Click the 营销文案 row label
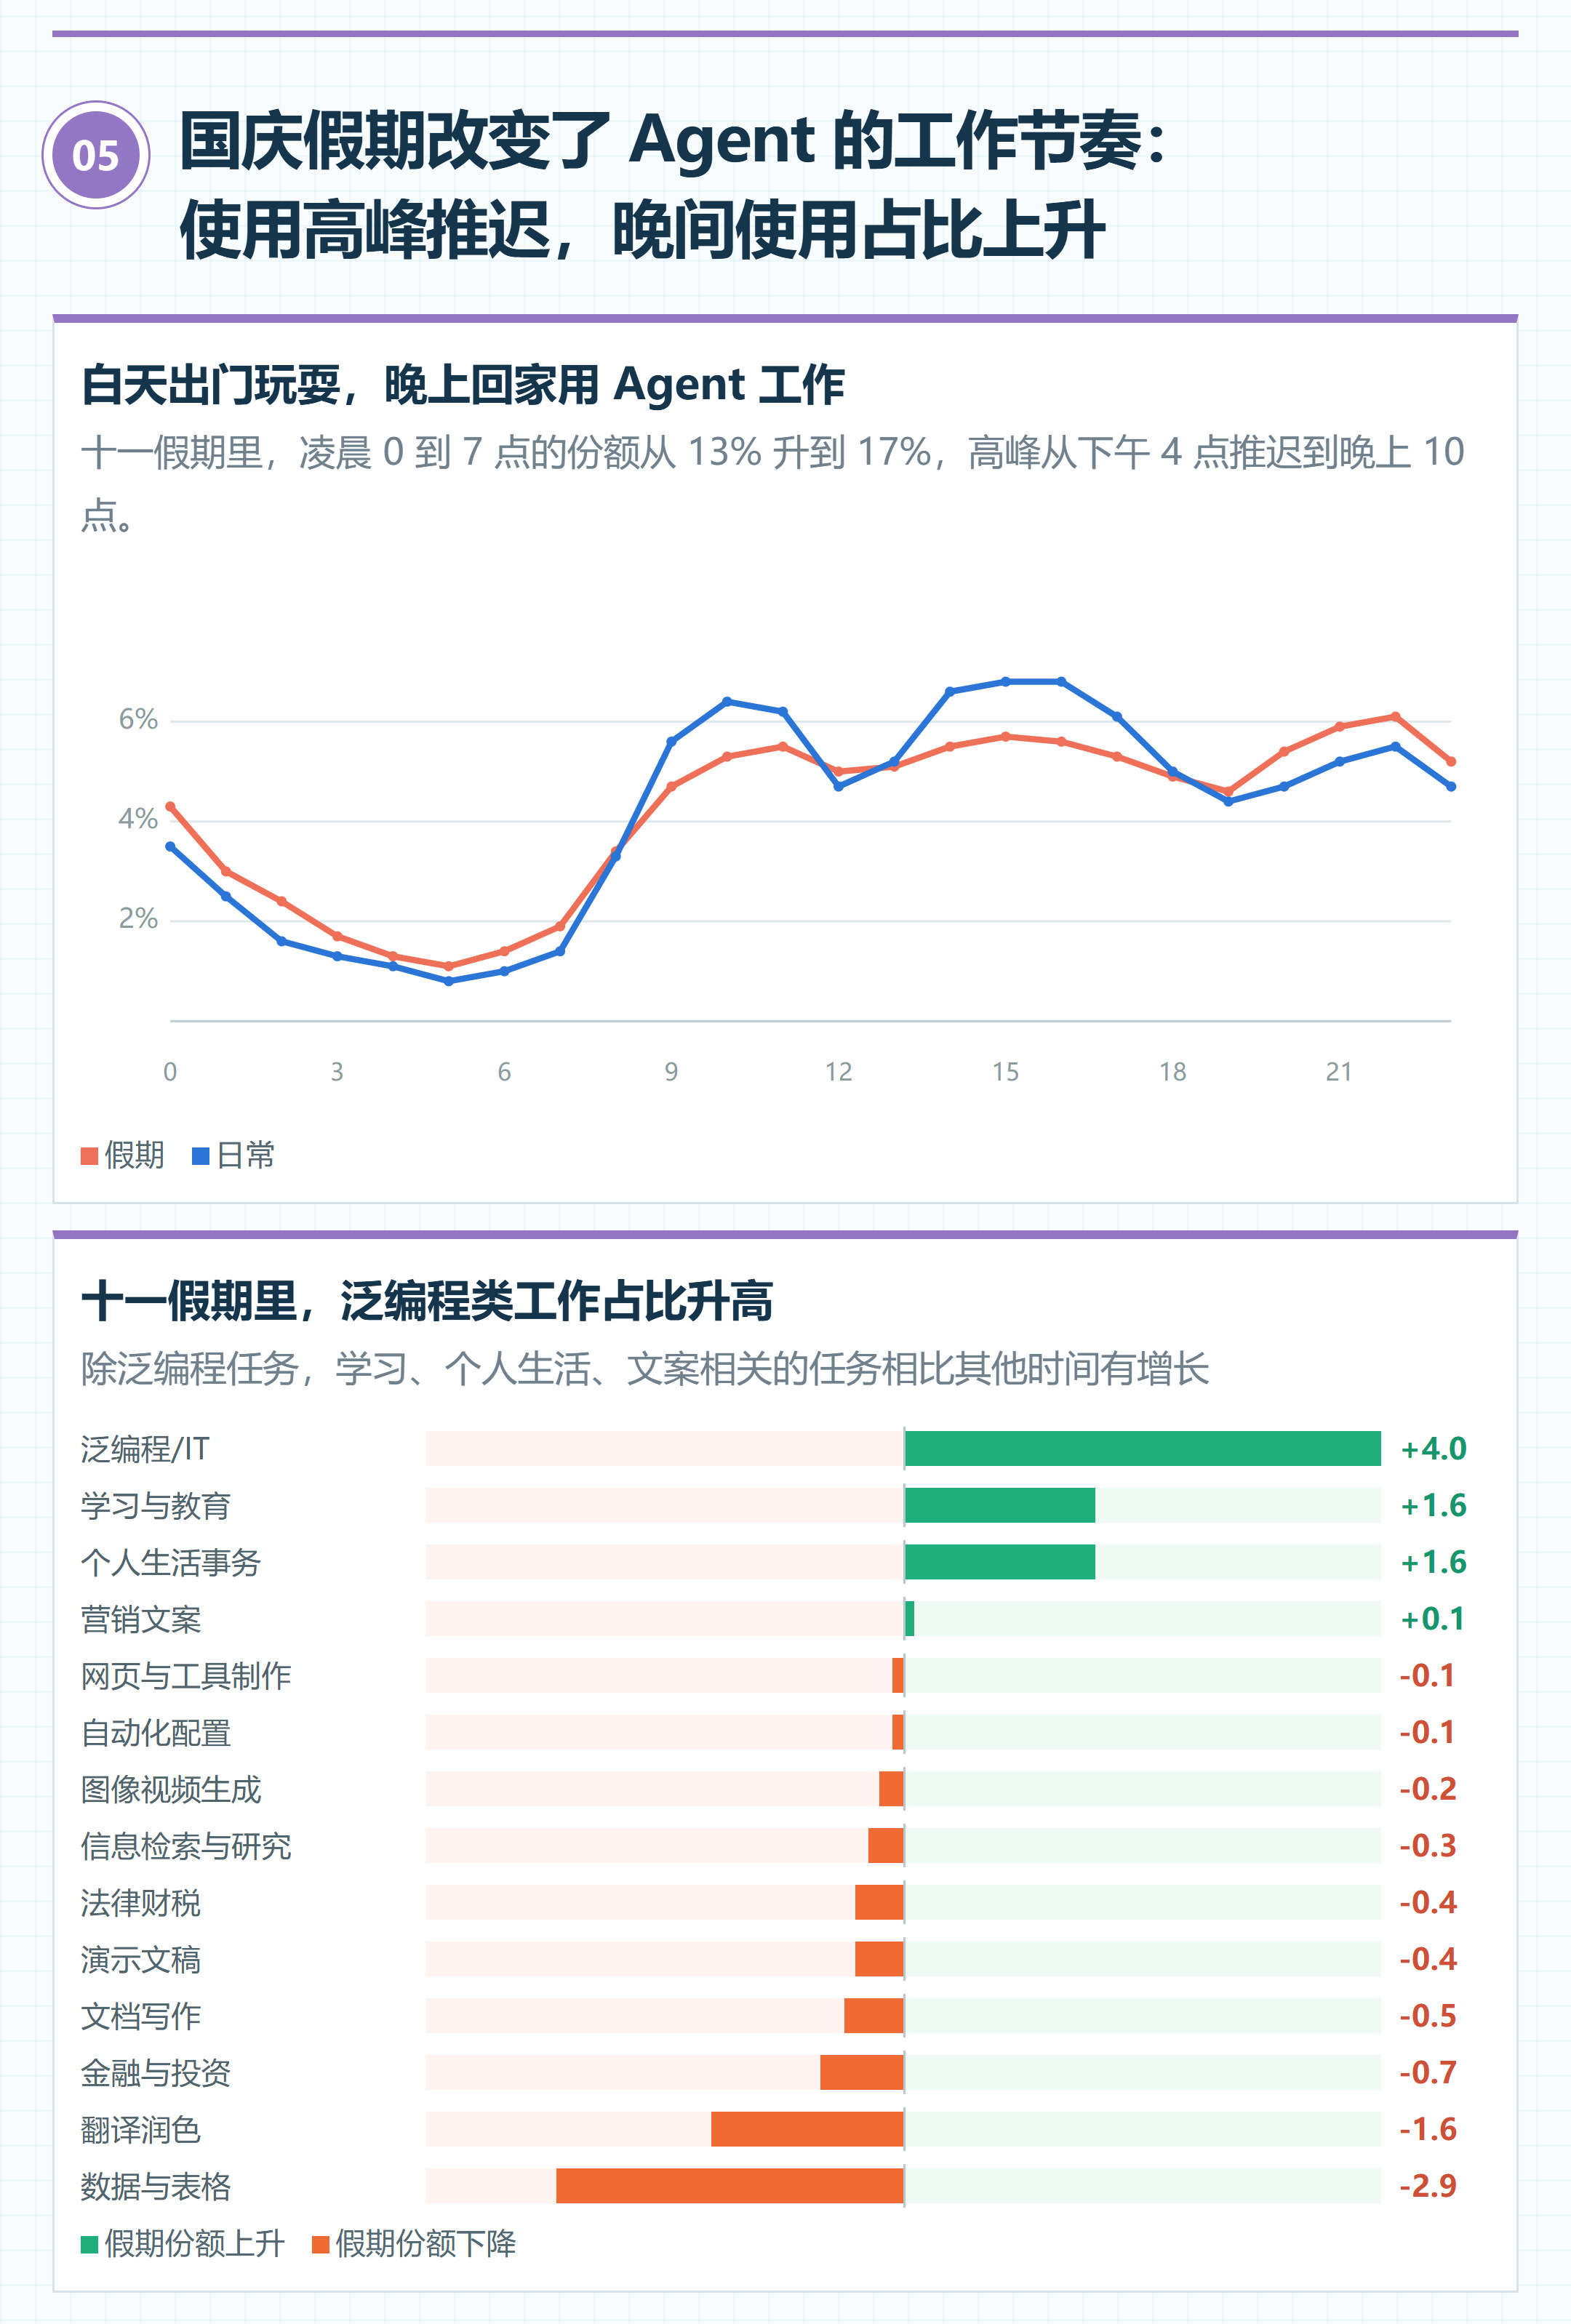Viewport: 1571px width, 2324px height. click(141, 1619)
